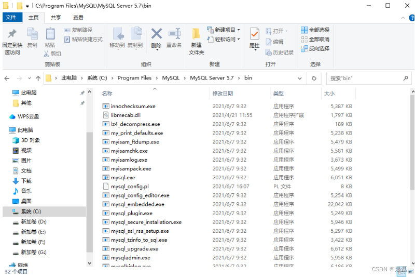Open the address bar history dropdown
The height and width of the screenshot is (277, 415).
coord(300,78)
